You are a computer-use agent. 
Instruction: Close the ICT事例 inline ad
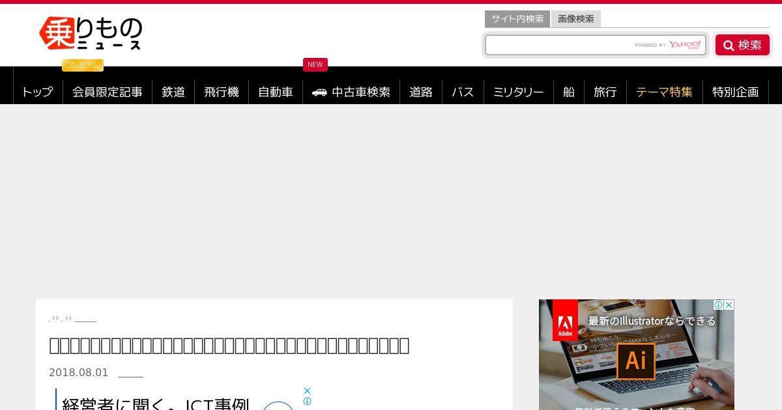point(308,391)
